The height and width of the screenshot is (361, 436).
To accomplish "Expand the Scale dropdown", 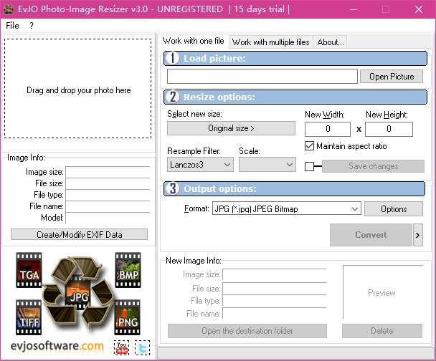I will (267, 165).
